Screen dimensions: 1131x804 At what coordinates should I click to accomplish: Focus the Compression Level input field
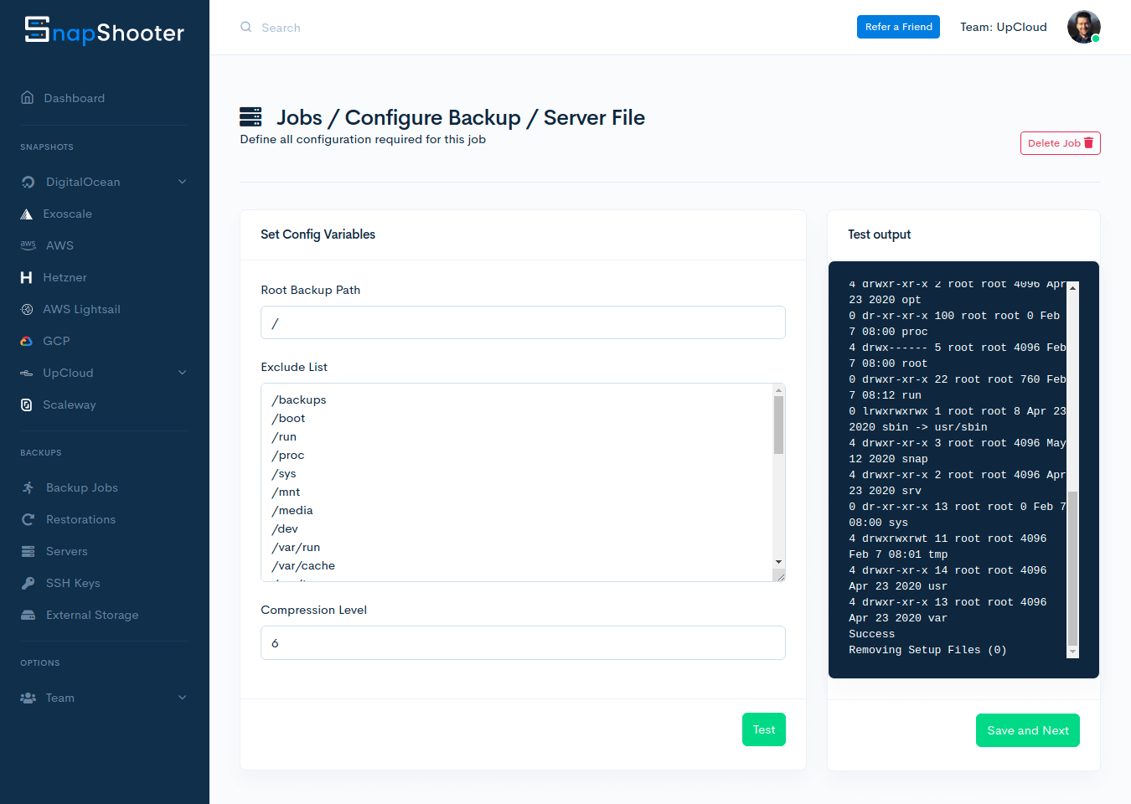click(x=523, y=643)
